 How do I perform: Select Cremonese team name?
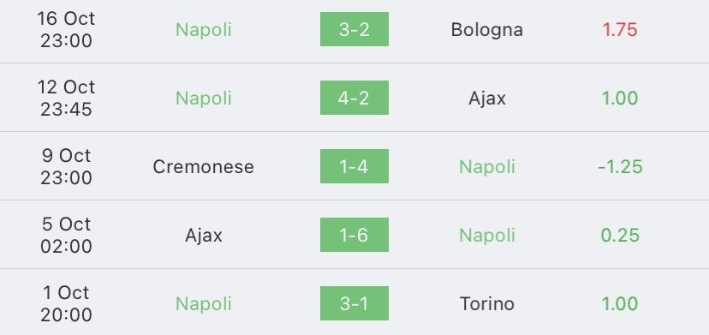204,166
